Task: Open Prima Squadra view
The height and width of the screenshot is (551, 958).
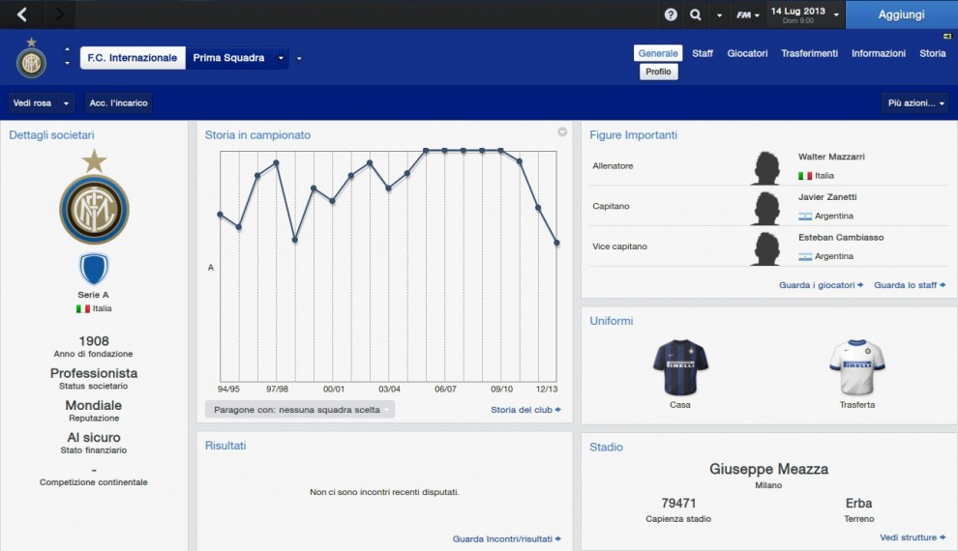Action: pos(228,58)
